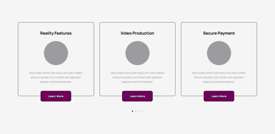Open the Reality Features heading
The image size is (275, 134).
point(56,33)
